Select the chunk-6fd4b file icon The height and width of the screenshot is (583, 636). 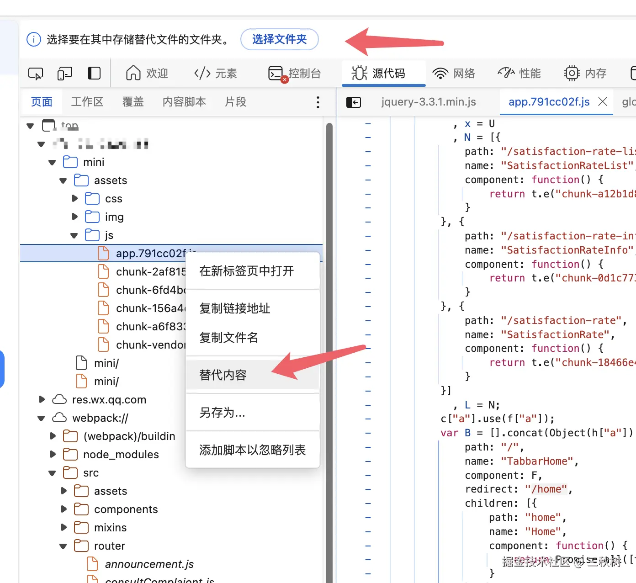pos(104,290)
